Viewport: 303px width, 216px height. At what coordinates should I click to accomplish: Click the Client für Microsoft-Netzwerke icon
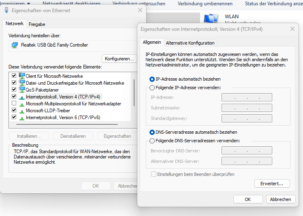point(22,76)
